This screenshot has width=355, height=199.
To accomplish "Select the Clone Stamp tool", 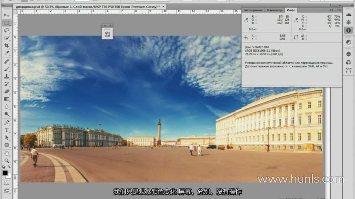I will [x=7, y=77].
